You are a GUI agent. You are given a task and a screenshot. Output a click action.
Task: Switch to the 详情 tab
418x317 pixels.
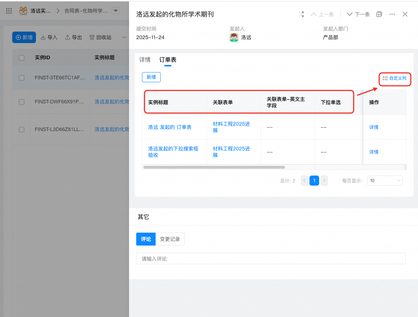145,60
